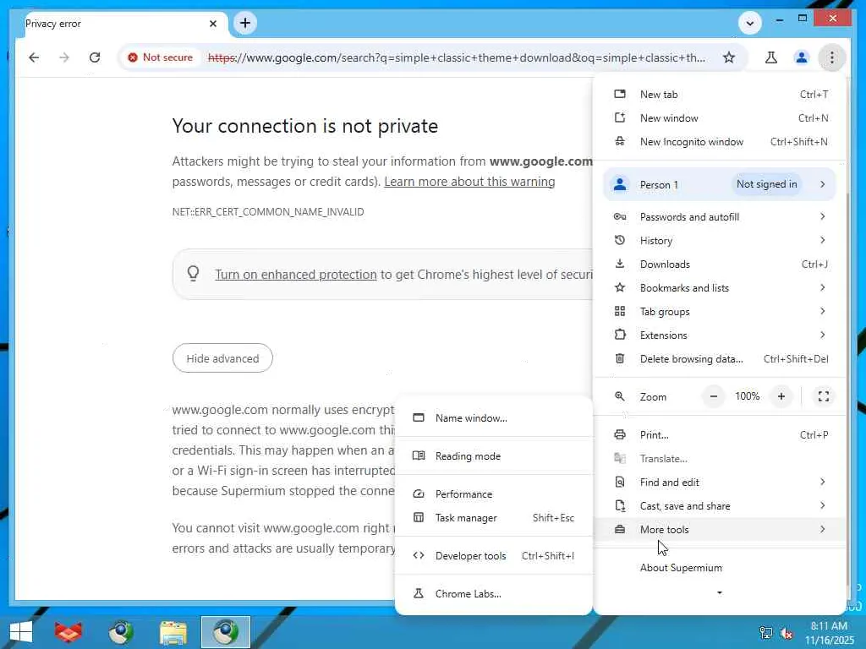The height and width of the screenshot is (649, 866).
Task: Click the Not secure site badge
Action: (x=160, y=57)
